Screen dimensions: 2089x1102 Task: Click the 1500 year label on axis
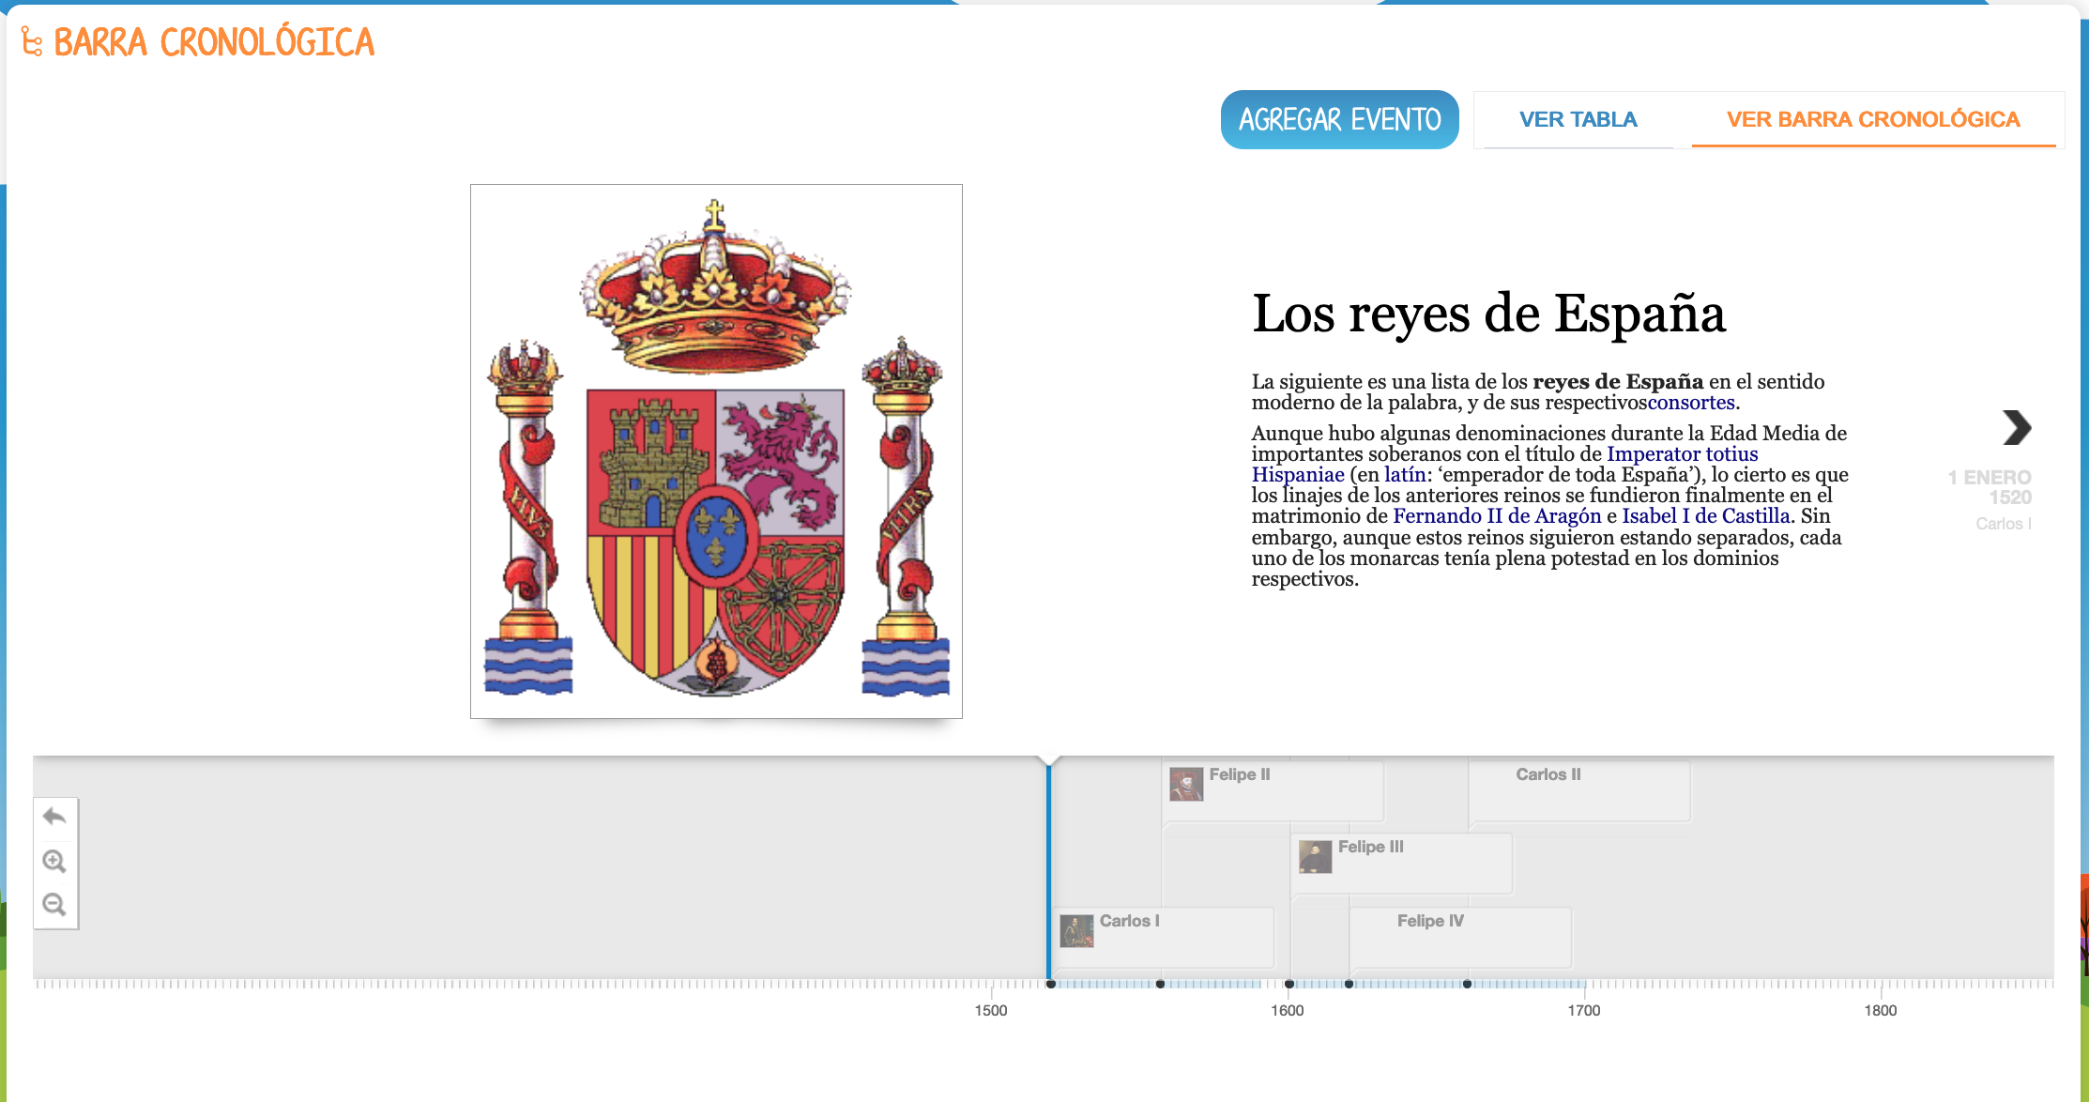click(991, 1011)
